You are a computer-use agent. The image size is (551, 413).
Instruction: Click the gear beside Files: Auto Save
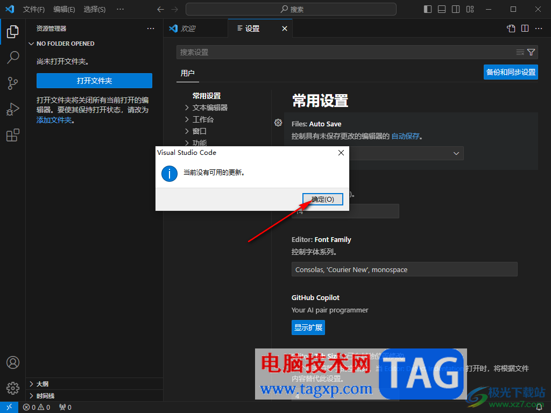[278, 123]
